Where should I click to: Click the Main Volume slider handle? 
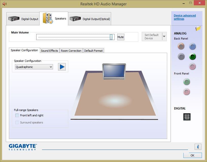pos(111,37)
